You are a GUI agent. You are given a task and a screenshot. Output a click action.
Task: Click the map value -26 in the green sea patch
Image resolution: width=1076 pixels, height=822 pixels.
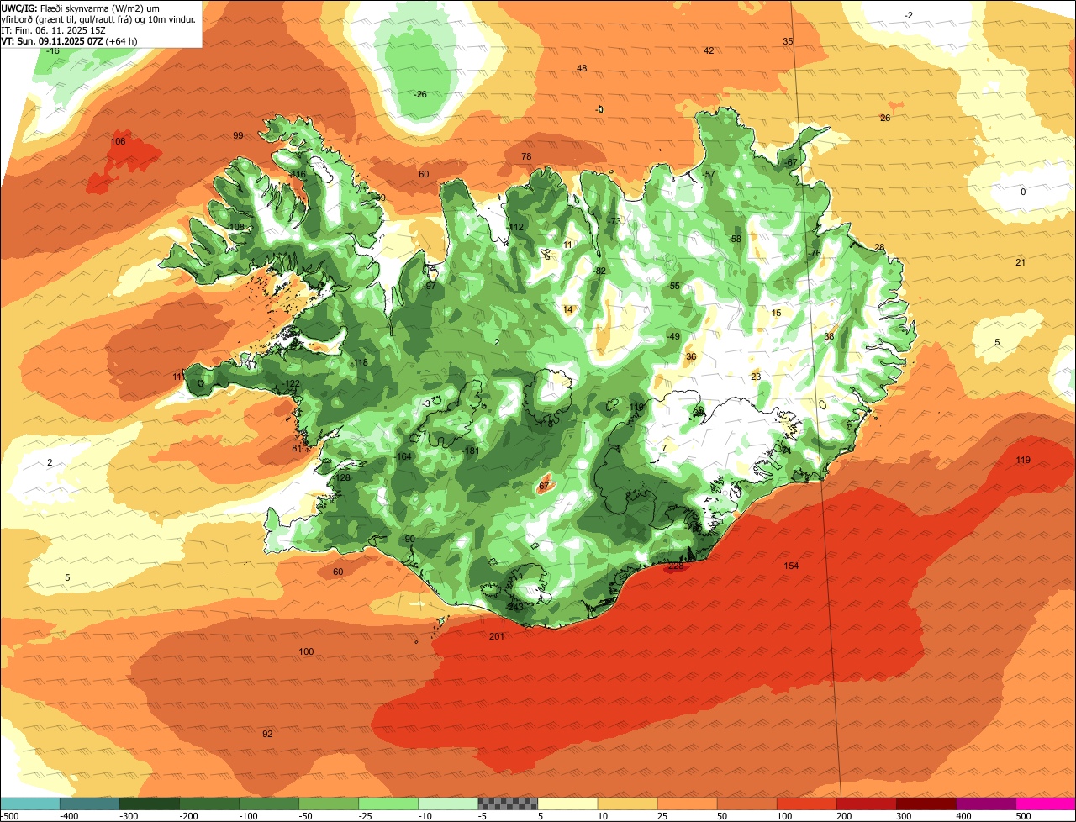click(420, 94)
